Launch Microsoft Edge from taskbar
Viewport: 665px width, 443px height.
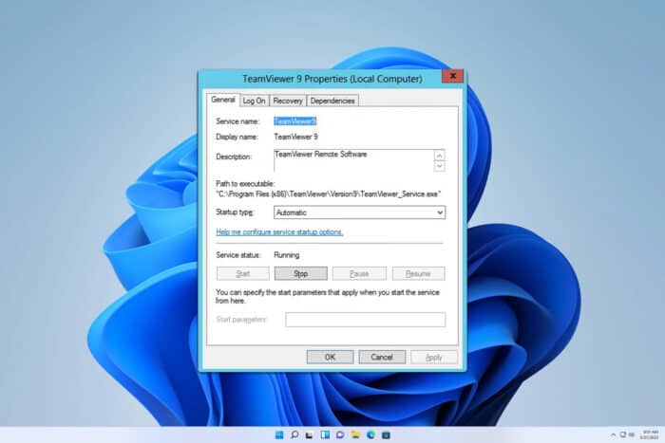(x=370, y=435)
